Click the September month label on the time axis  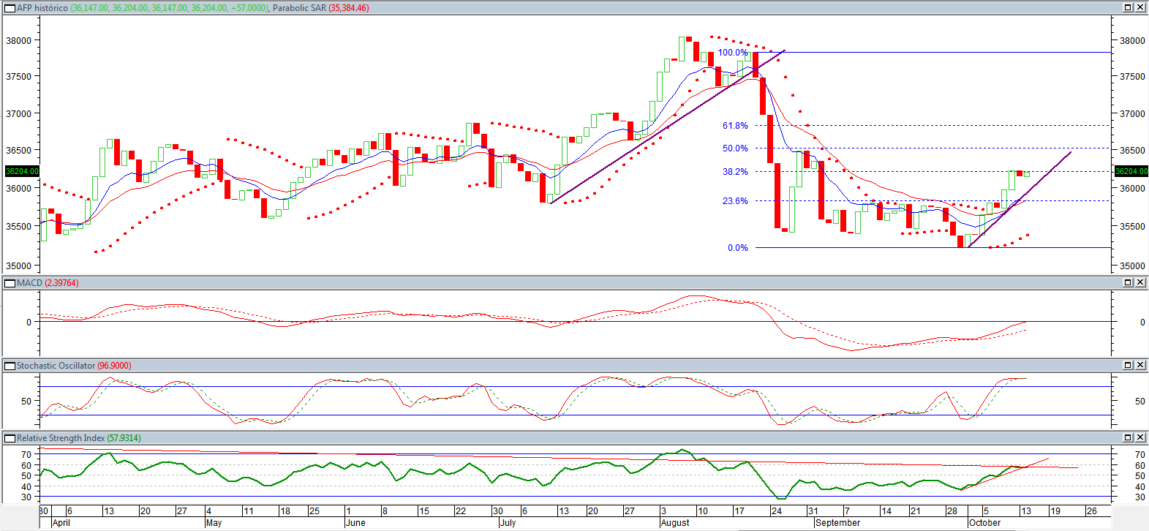coord(838,523)
